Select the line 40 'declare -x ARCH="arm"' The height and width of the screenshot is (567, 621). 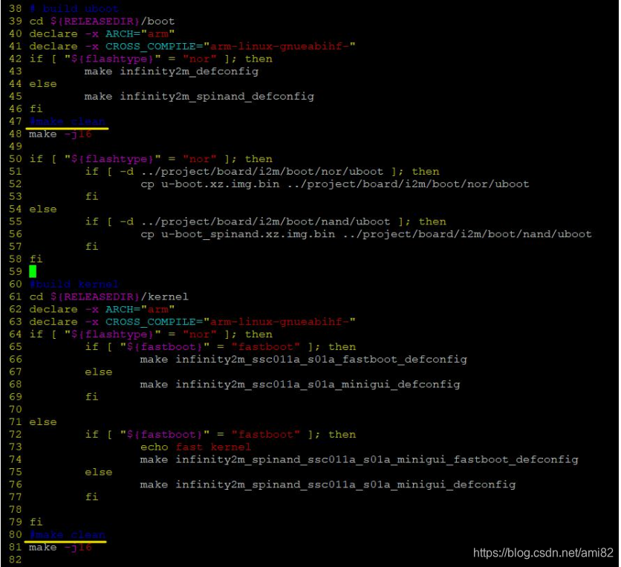(x=102, y=33)
